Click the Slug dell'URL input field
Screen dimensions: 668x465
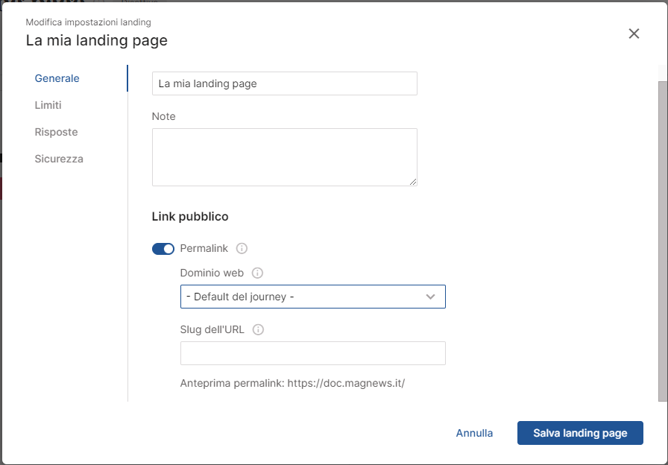pyautogui.click(x=312, y=353)
